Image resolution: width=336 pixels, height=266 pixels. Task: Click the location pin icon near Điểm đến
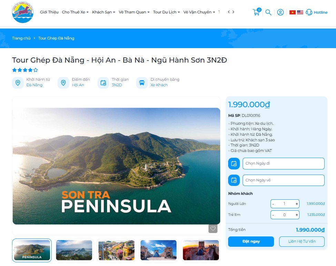click(63, 82)
